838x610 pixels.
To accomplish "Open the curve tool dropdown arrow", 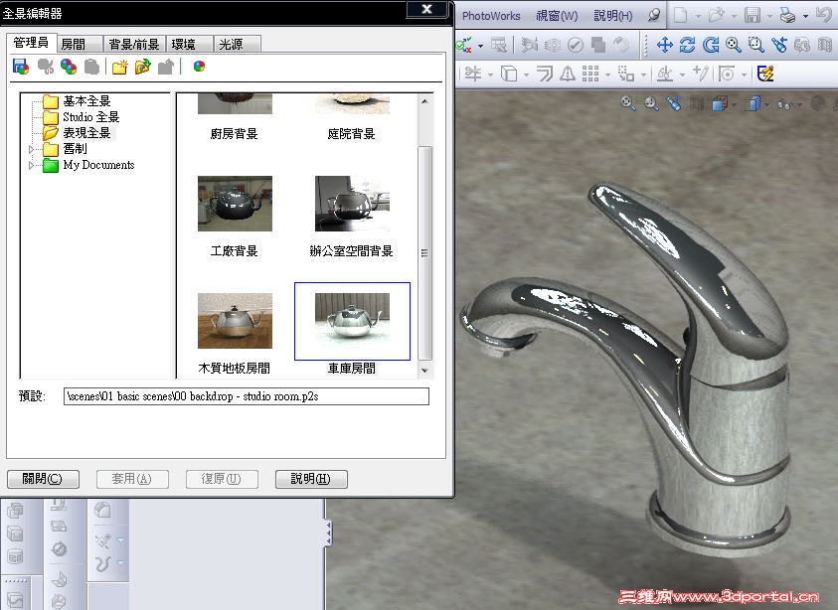I will tap(121, 563).
